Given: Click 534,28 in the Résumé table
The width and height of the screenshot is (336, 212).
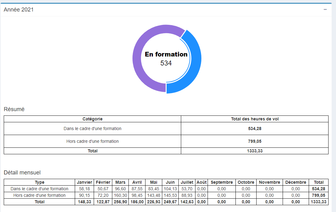Looking at the screenshot, I should coord(255,129).
